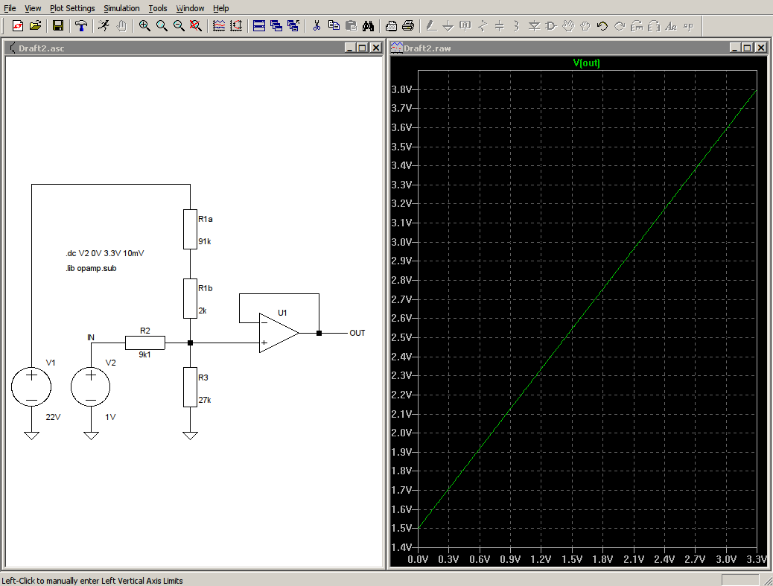The width and height of the screenshot is (773, 586).
Task: Select the Inductor placement icon
Action: (517, 25)
